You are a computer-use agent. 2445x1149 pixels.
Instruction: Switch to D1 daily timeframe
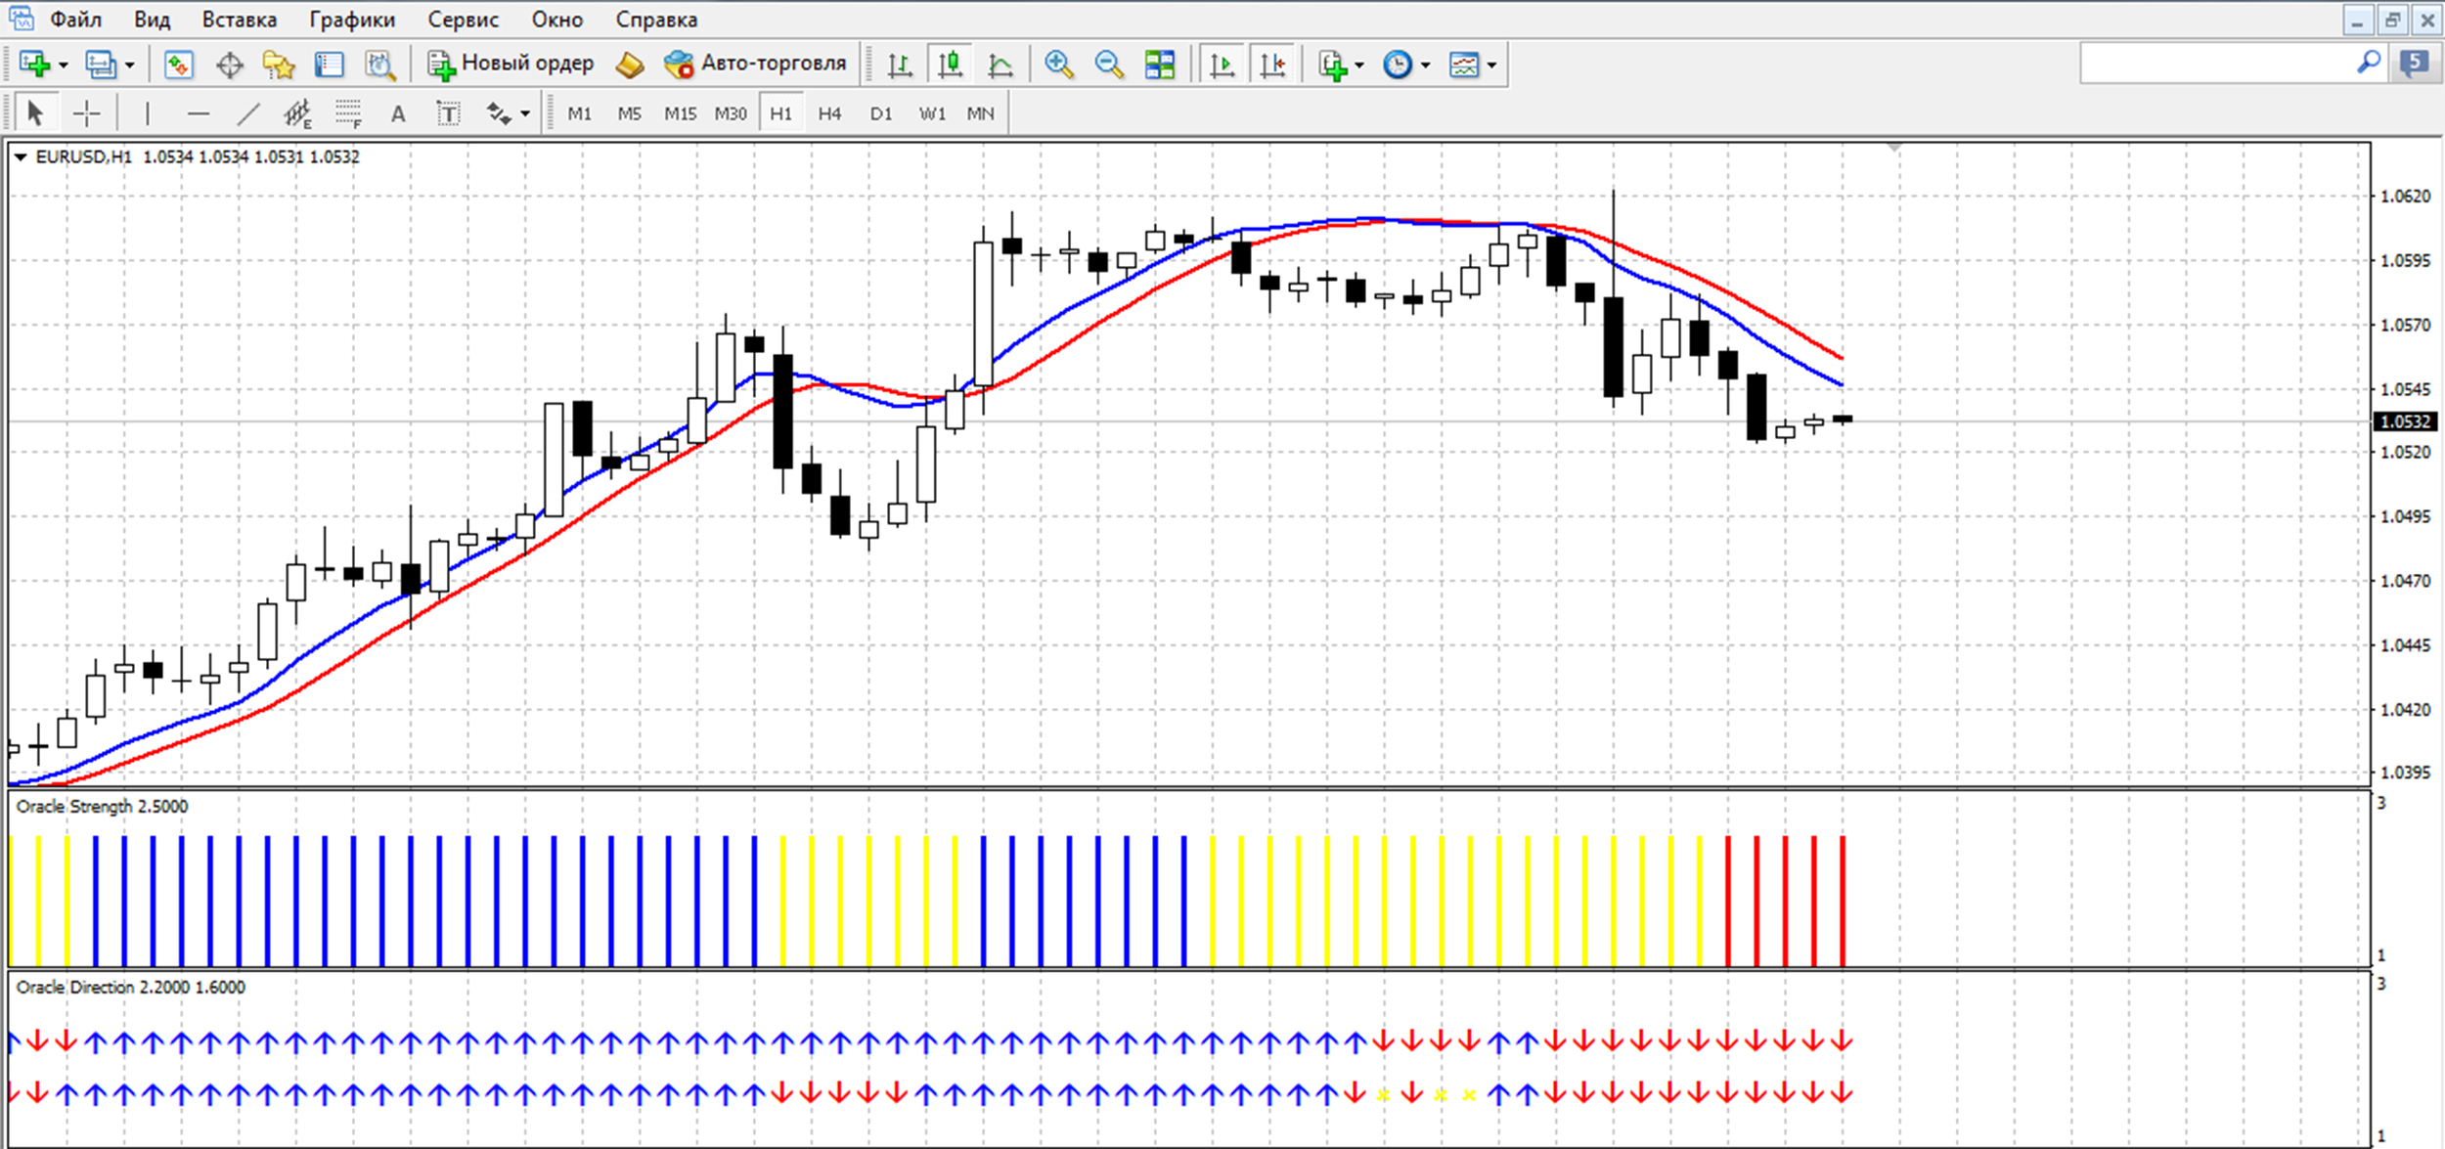click(881, 114)
